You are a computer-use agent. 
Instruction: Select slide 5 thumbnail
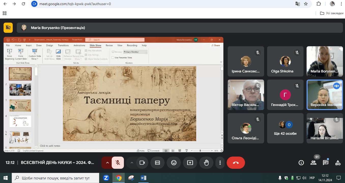click(x=20, y=137)
